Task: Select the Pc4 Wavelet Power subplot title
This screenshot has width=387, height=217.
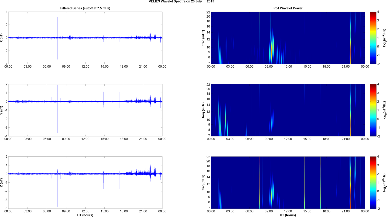Action: pyautogui.click(x=288, y=8)
